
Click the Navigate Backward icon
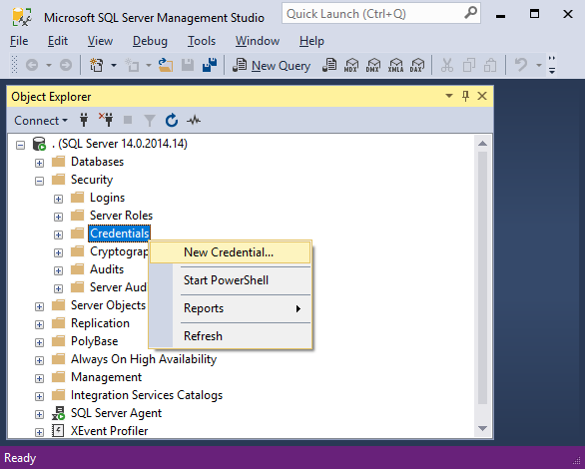32,65
